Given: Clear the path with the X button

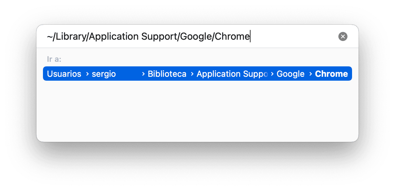Looking at the screenshot, I should [343, 36].
